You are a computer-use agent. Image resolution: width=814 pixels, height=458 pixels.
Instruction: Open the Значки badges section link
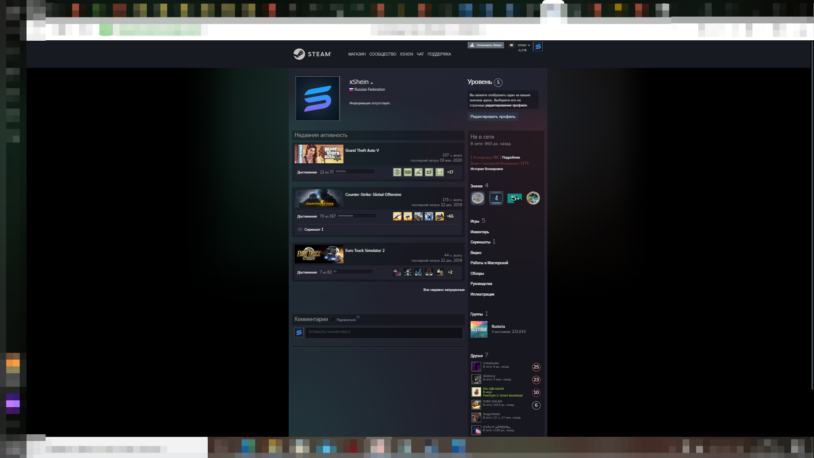[477, 186]
